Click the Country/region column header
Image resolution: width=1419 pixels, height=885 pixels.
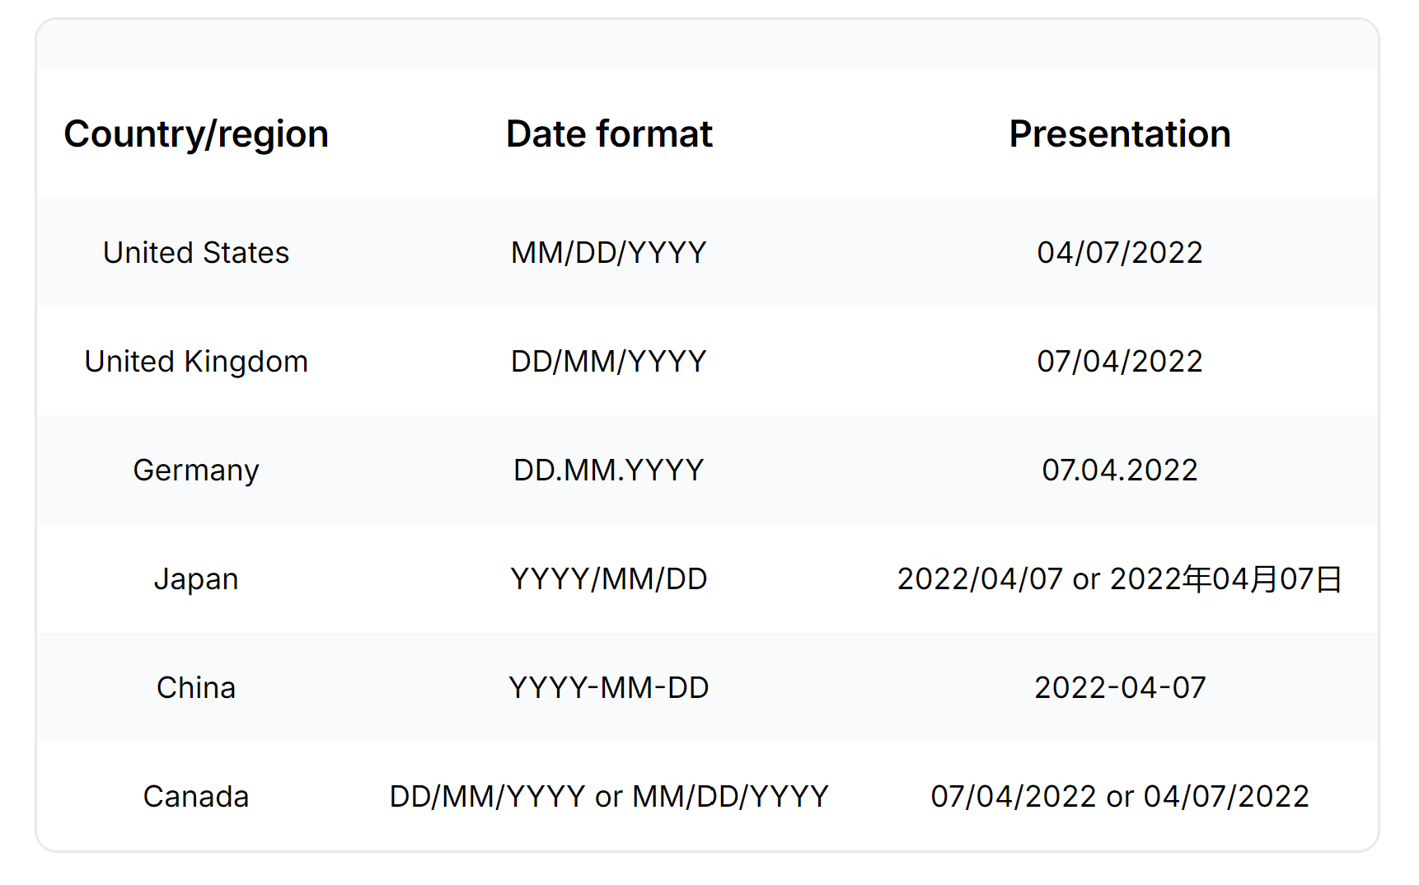coord(196,134)
